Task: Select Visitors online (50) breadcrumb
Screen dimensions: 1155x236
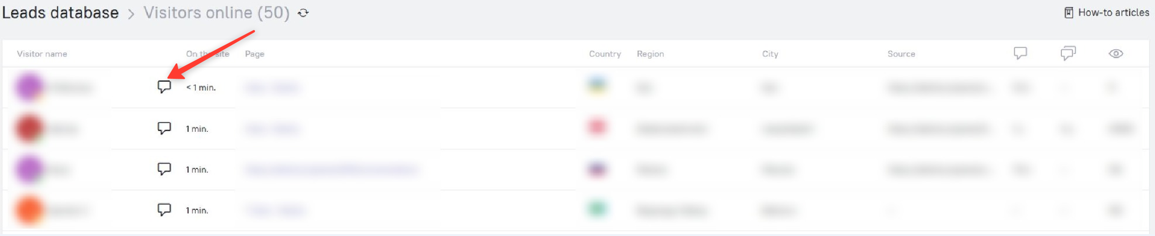Action: 216,13
